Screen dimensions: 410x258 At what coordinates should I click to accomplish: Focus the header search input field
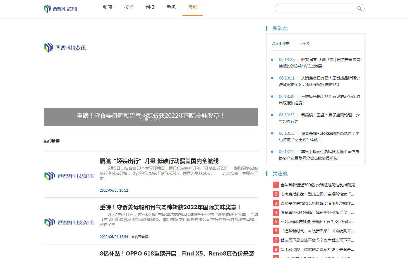316,9
